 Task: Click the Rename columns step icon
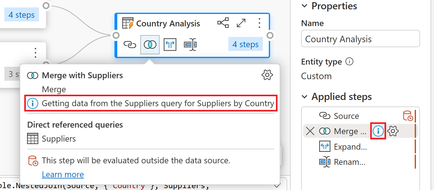coord(190,44)
